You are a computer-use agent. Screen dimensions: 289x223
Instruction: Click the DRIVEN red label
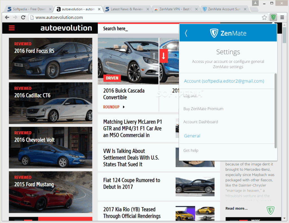112,78
